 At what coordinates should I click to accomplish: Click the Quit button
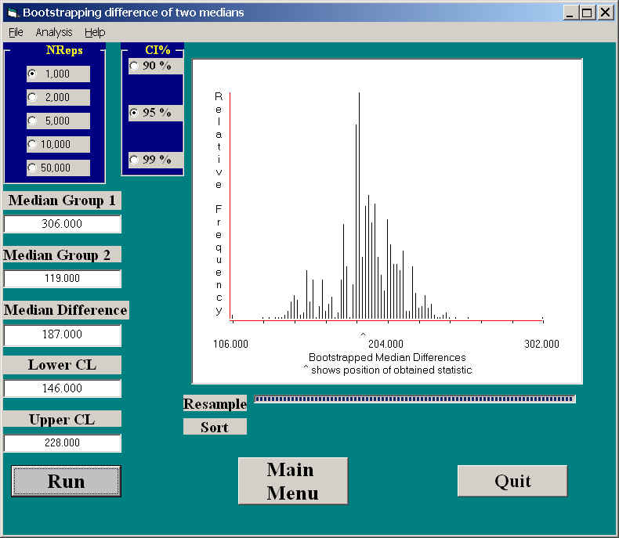click(x=512, y=481)
